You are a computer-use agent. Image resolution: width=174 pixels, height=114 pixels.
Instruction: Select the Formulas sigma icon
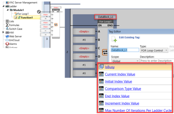tap(7, 25)
